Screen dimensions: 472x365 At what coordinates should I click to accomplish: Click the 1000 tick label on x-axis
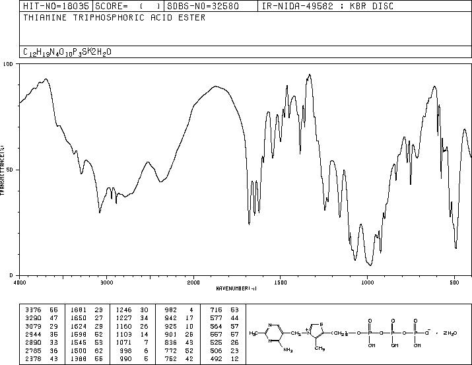367,282
